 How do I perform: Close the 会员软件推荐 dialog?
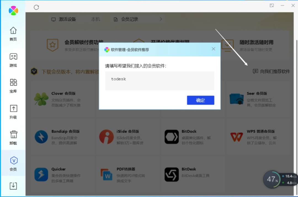point(213,49)
